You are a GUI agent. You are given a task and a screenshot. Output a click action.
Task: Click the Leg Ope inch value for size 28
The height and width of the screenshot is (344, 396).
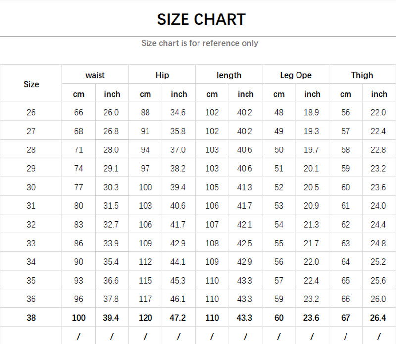click(312, 150)
